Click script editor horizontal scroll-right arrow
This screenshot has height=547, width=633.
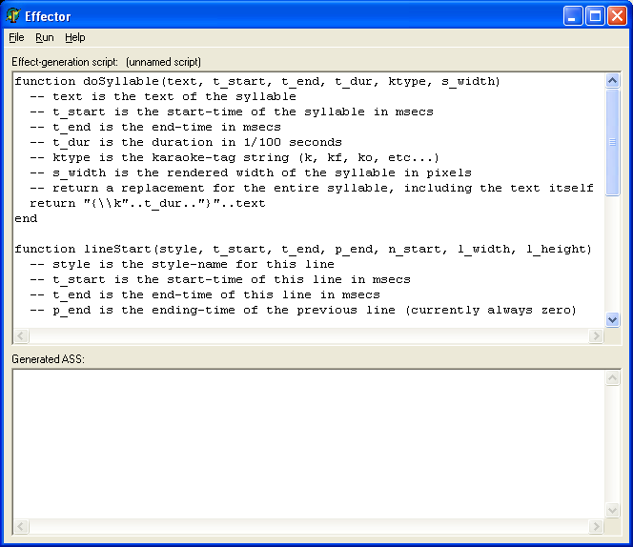(x=596, y=335)
